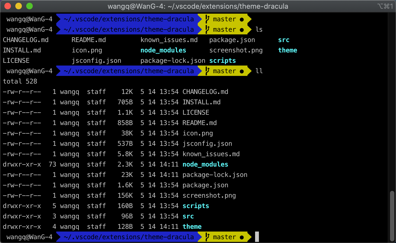Click the 'total 528' line
The height and width of the screenshot is (243, 396).
click(20, 81)
